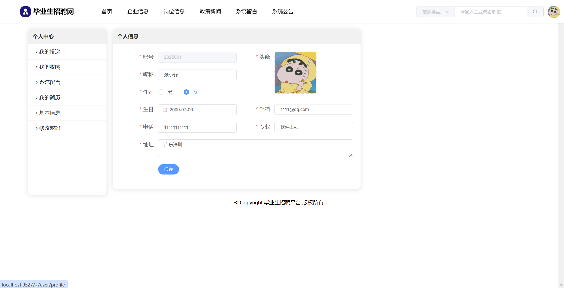Viewport: 564px width, 288px height.
Task: Expand 我的简历 sidebar item
Action: 50,98
